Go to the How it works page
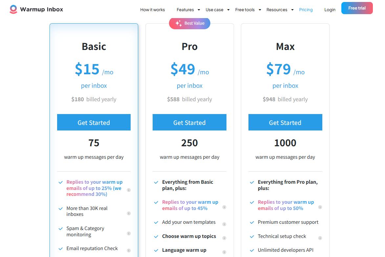 pos(153,10)
